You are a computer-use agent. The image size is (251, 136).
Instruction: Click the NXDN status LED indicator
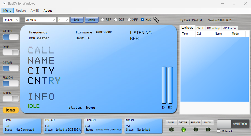pos(208,129)
